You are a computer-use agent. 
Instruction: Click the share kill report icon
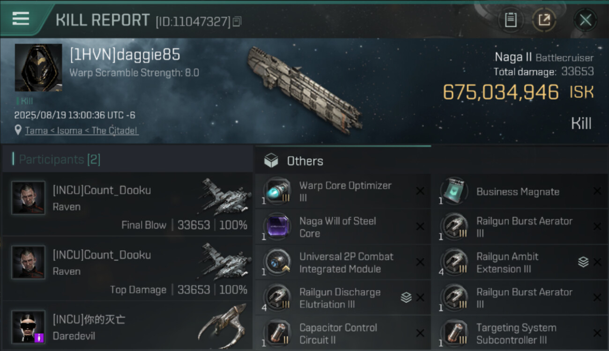pyautogui.click(x=544, y=20)
